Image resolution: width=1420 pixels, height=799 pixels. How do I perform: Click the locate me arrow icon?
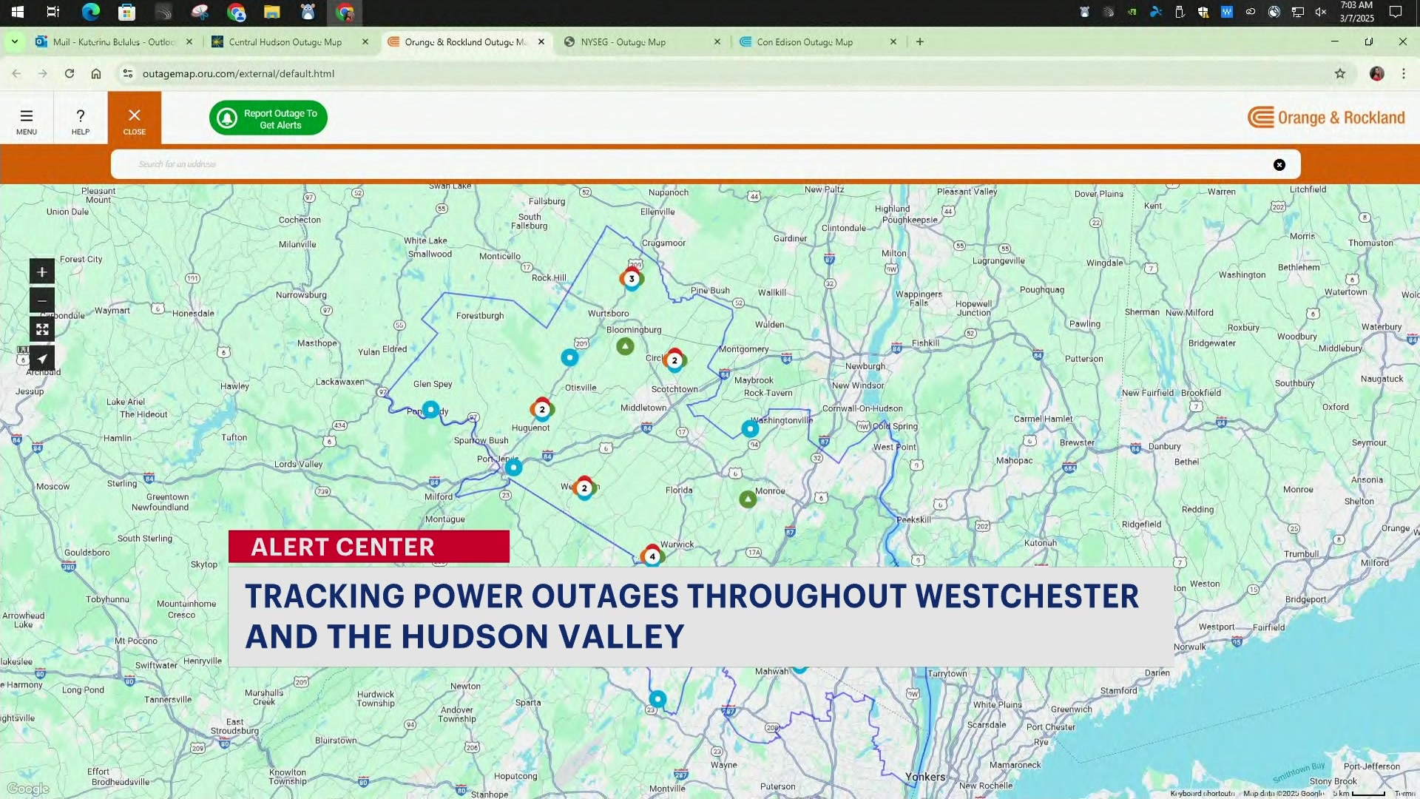(42, 359)
